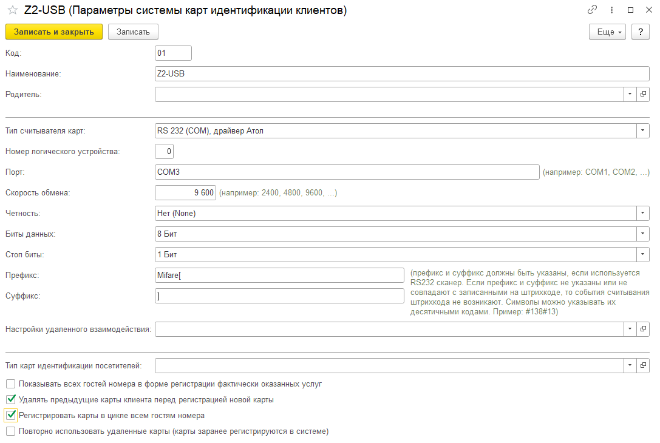This screenshot has height=443, width=660.
Task: Click Настройки удаленного взаимодействия input field
Action: pyautogui.click(x=389, y=329)
